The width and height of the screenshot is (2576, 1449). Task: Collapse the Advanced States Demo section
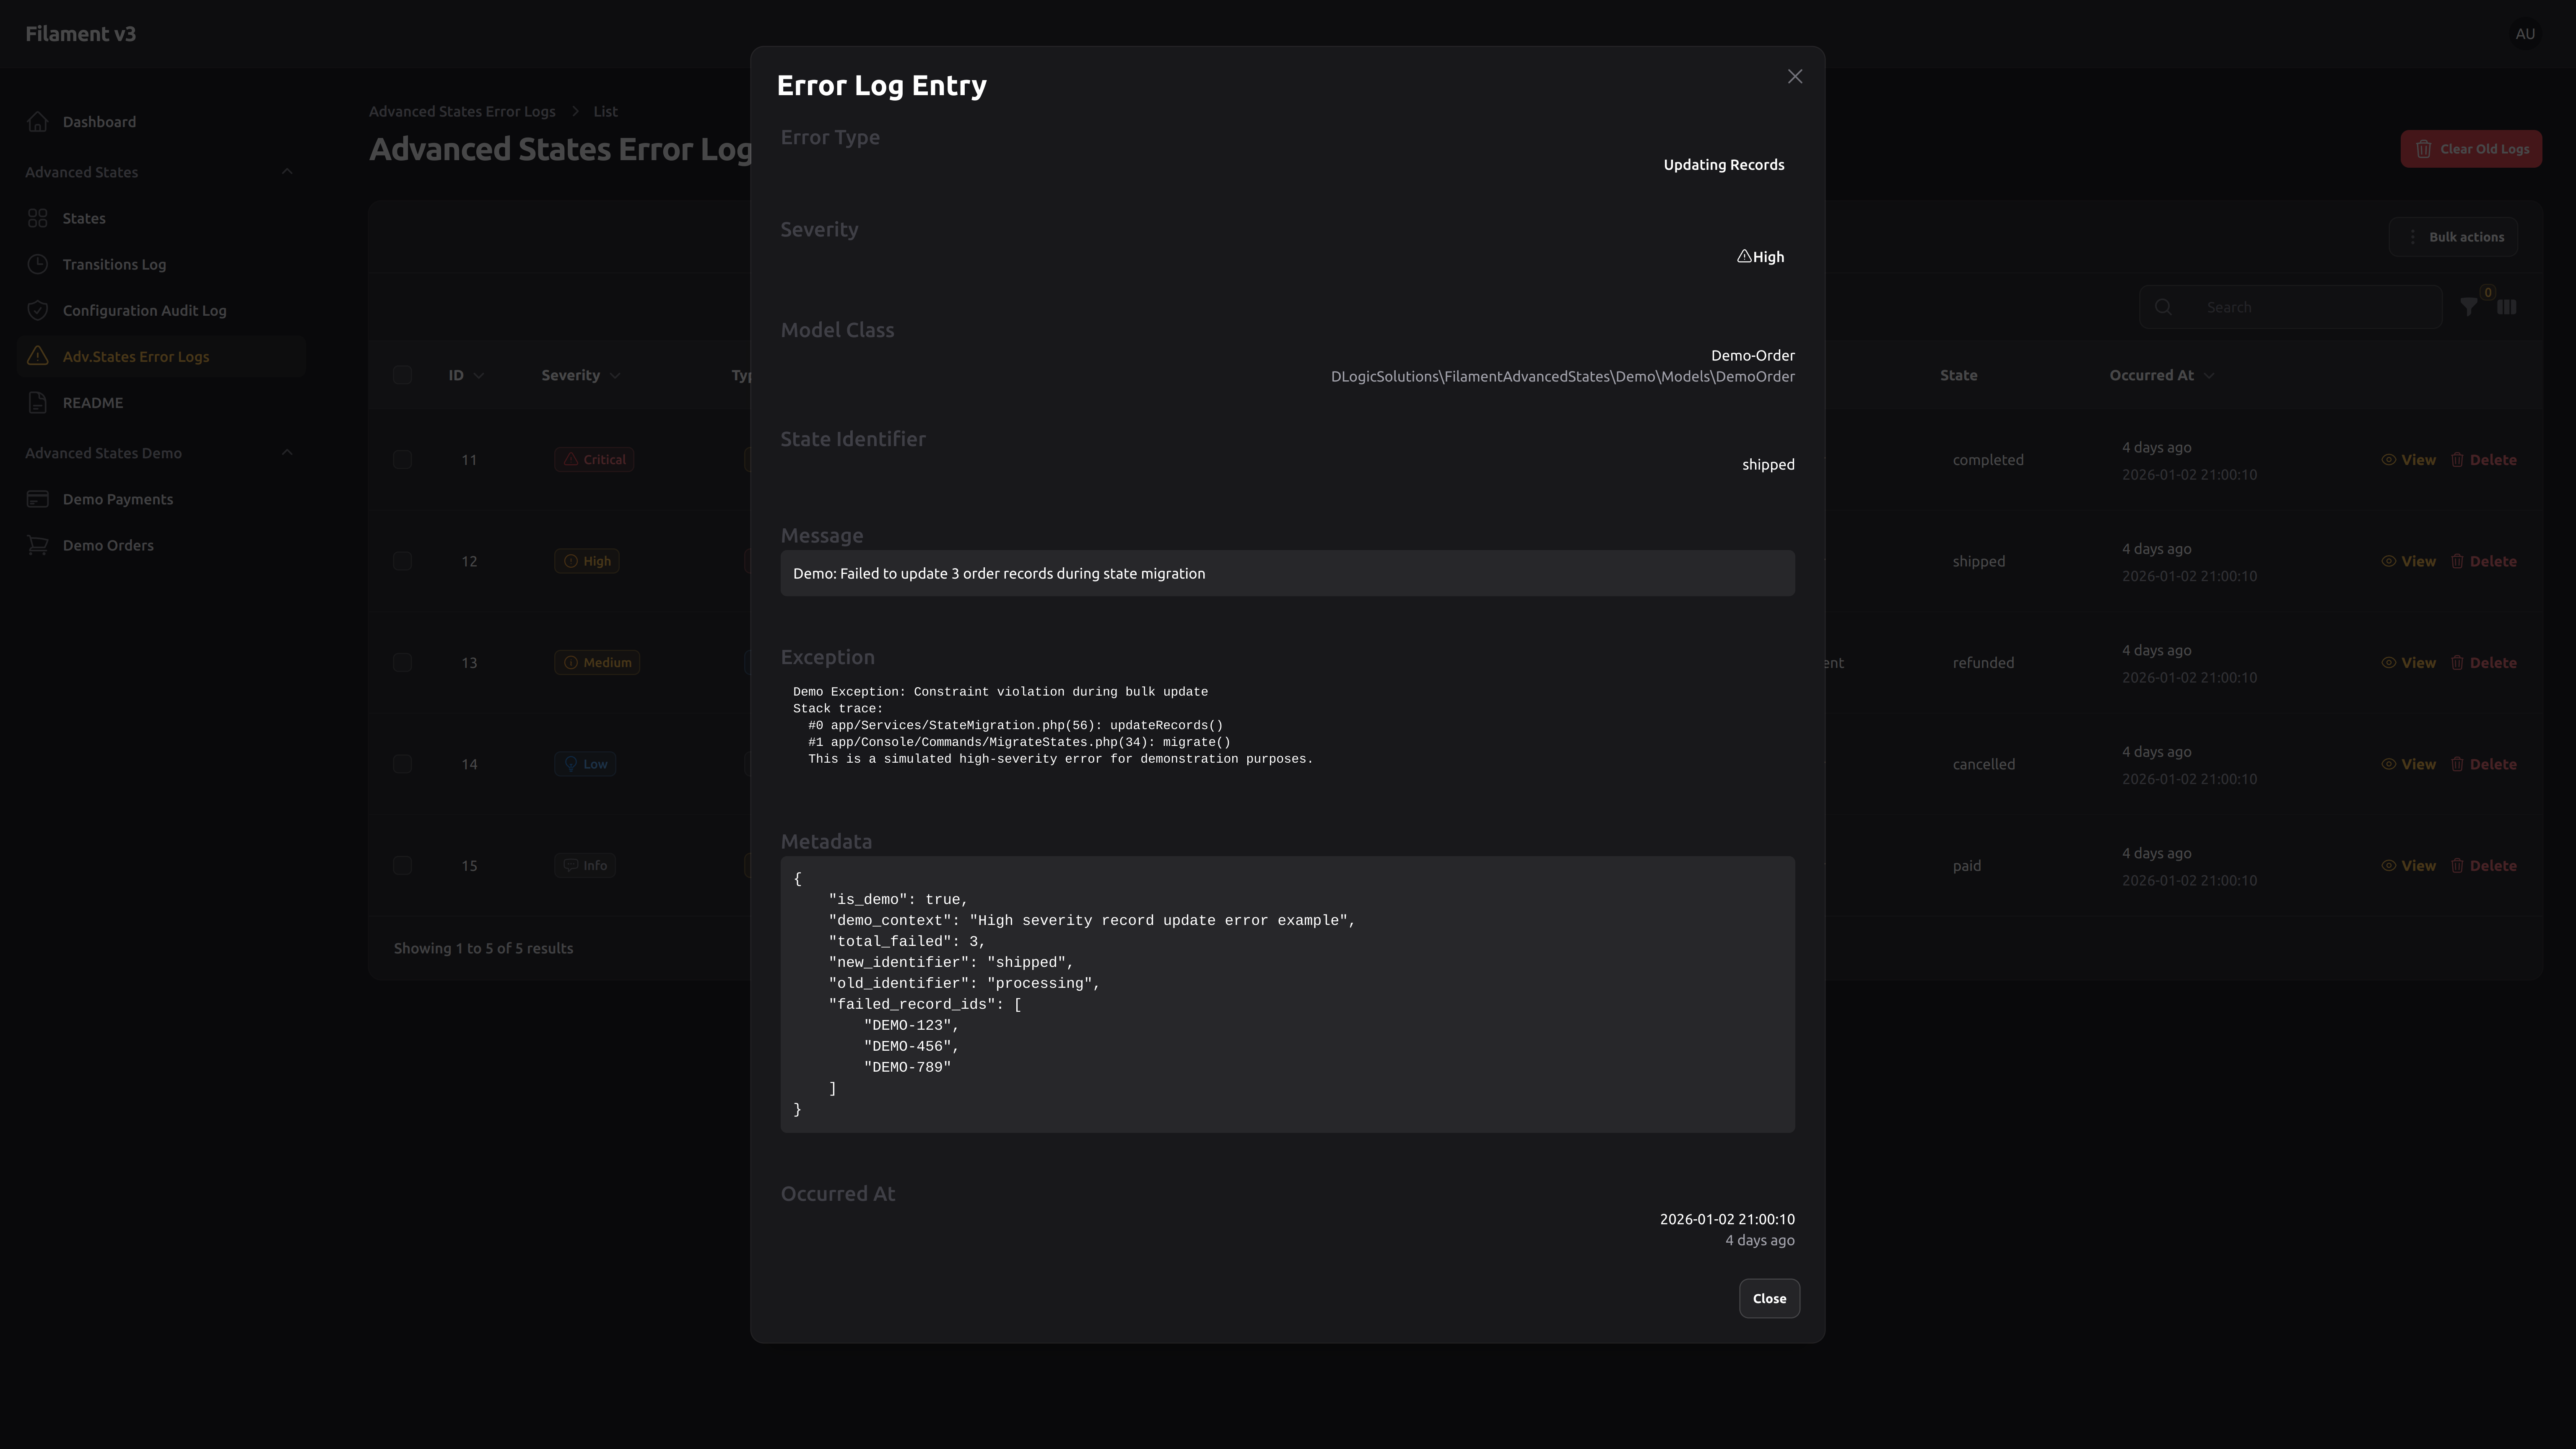288,452
